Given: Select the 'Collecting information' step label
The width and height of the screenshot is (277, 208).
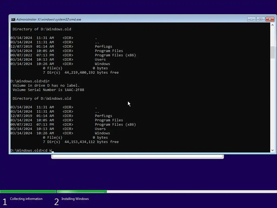Looking at the screenshot, I should point(26,199).
